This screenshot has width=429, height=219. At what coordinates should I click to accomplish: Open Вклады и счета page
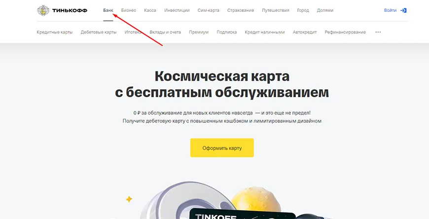(x=165, y=32)
